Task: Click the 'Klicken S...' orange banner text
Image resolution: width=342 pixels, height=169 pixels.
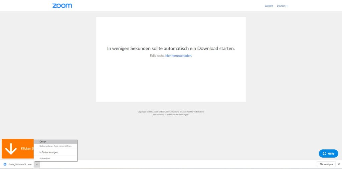Action: pyautogui.click(x=27, y=149)
